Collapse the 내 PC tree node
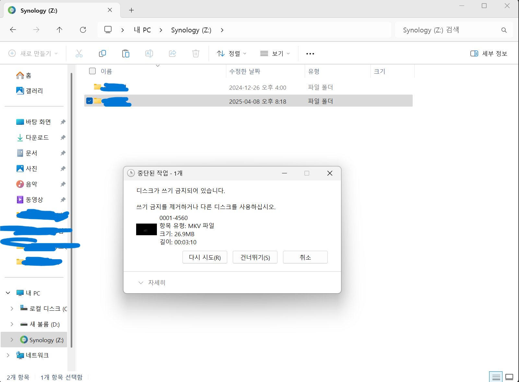This screenshot has height=382, width=519. 8,293
